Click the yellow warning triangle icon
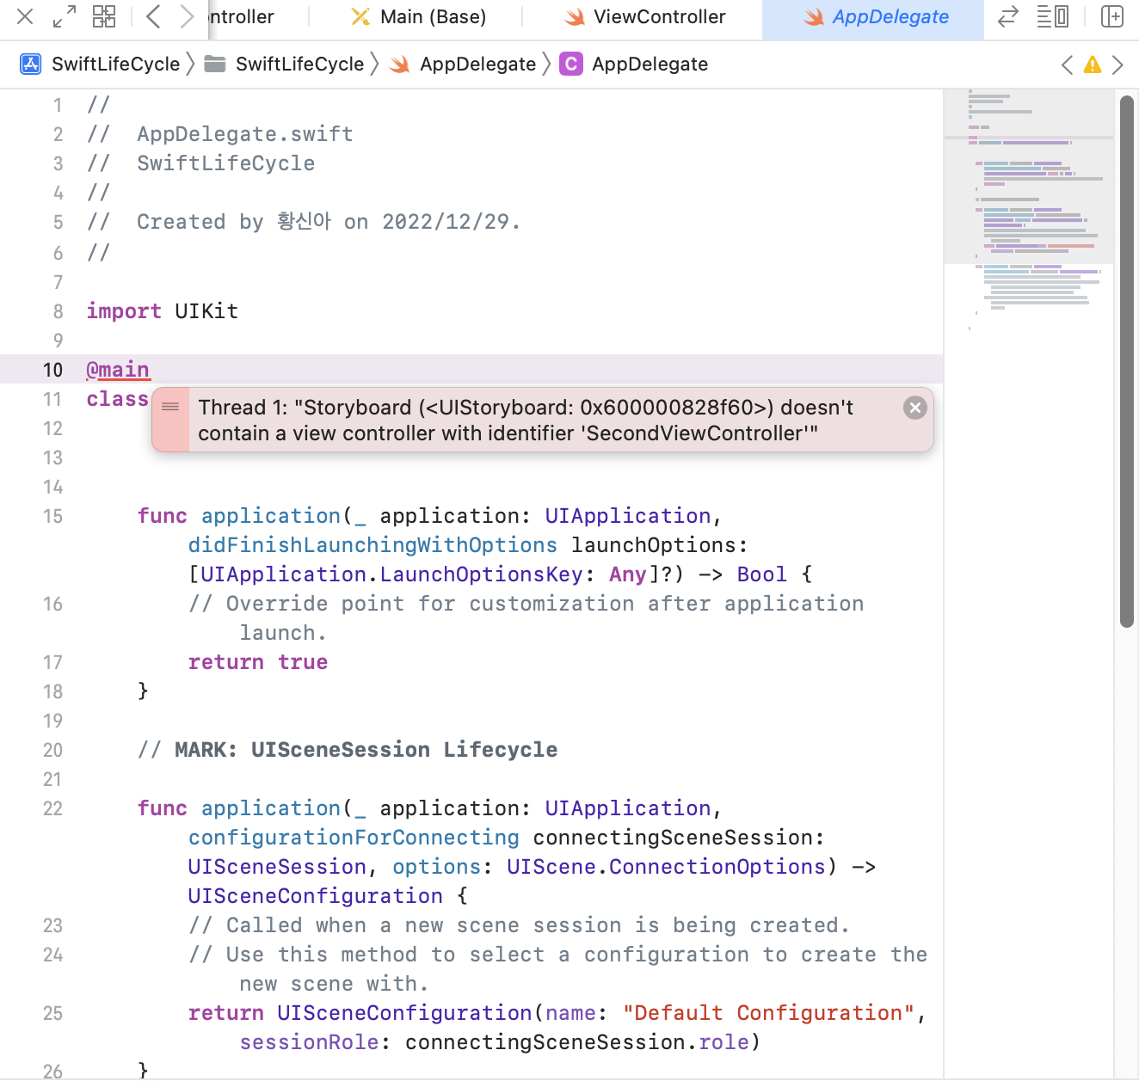Screen dimensions: 1139x1087 point(1093,64)
